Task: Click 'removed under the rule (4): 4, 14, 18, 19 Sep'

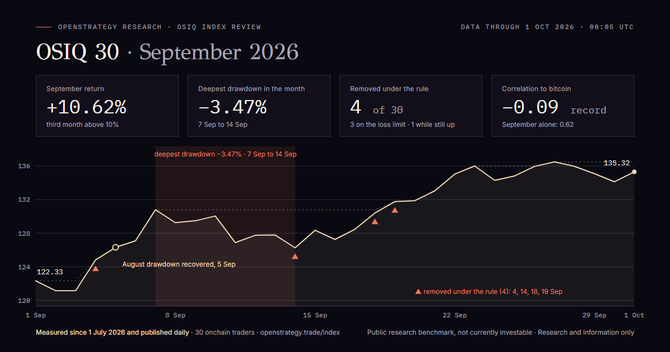Action: click(x=493, y=292)
